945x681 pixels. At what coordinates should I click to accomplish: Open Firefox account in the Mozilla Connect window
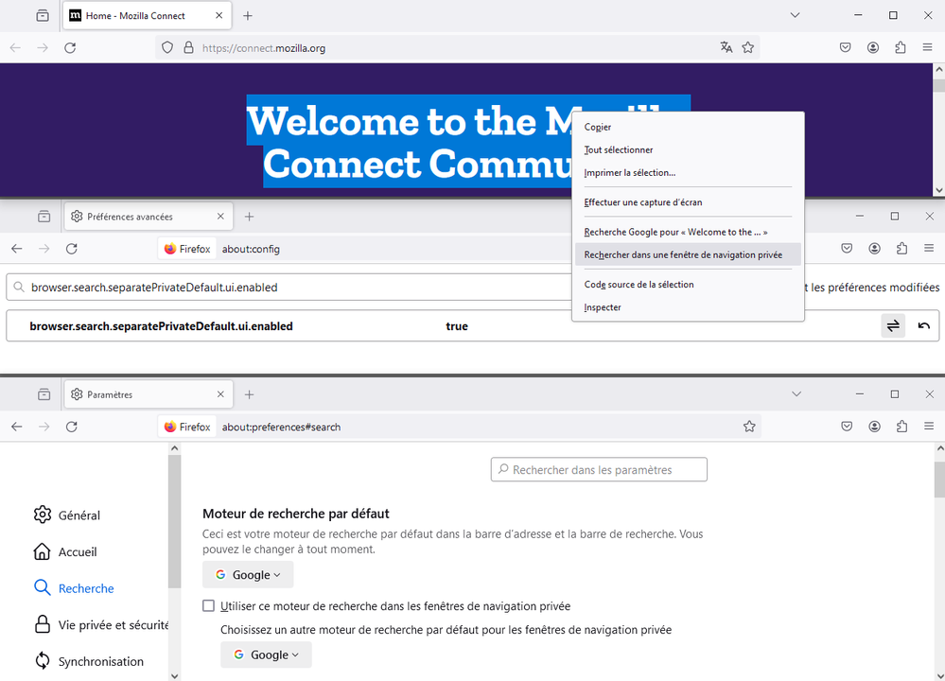tap(873, 47)
